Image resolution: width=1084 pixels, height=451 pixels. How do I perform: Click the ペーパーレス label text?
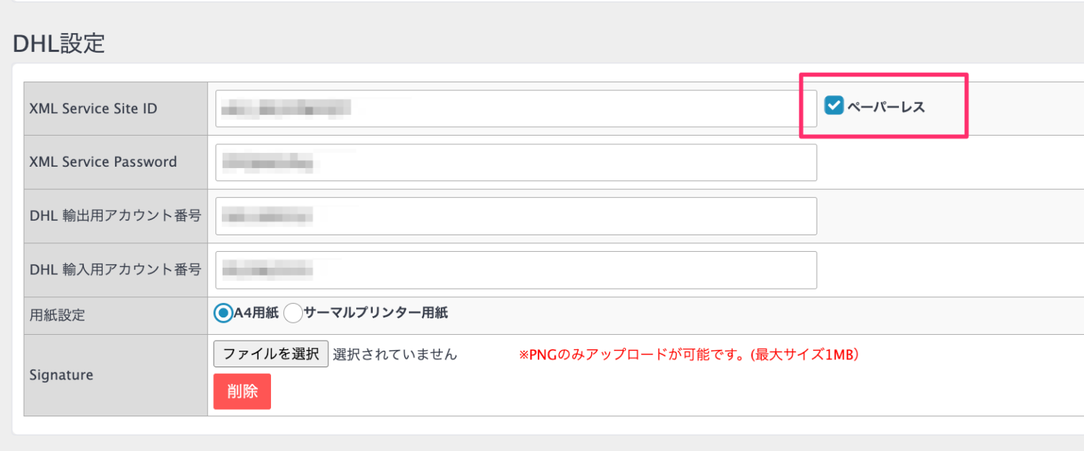click(x=886, y=108)
